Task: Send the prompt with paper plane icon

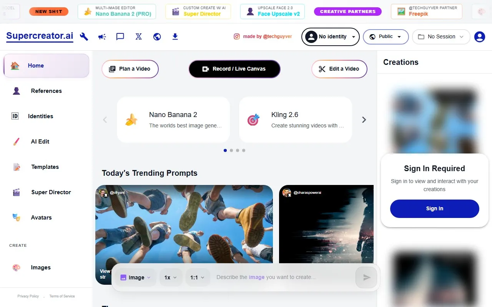Action: tap(367, 277)
